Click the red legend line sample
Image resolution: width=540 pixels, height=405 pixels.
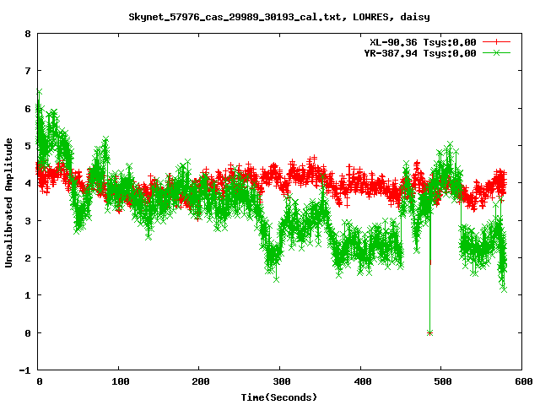496,42
